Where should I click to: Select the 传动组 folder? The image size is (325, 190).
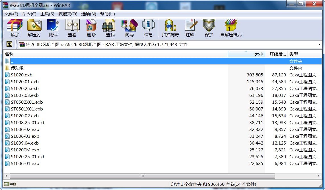click(x=17, y=68)
